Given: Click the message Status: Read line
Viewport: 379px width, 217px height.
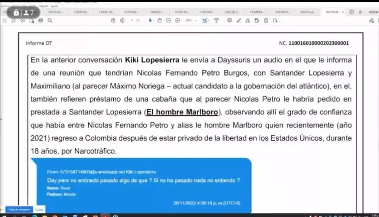Looking at the screenshot, I should tap(58, 188).
